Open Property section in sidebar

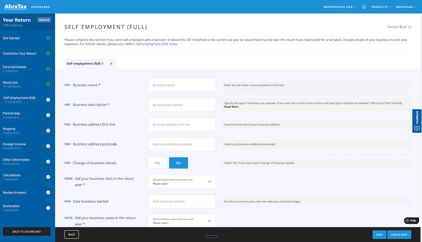(x=11, y=131)
